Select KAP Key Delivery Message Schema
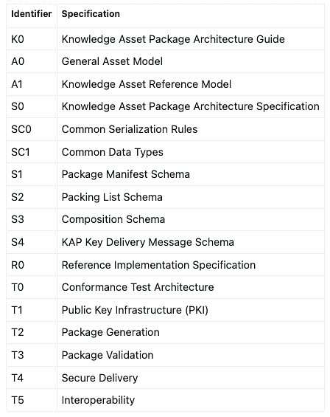Image resolution: width=330 pixels, height=417 pixels. [x=147, y=242]
